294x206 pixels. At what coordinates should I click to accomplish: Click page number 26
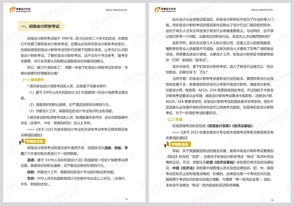click(x=272, y=200)
